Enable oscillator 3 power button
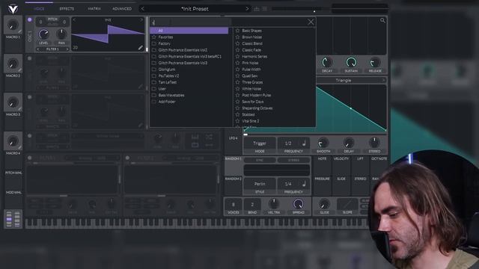The width and height of the screenshot is (479, 269). [30, 97]
